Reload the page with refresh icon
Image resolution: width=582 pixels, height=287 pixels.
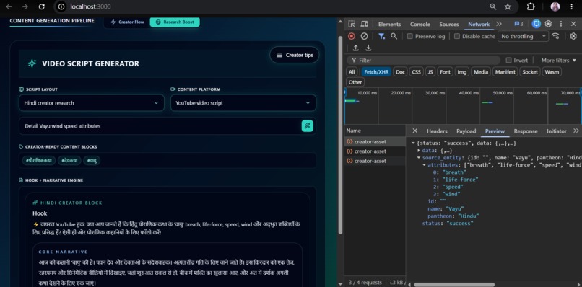point(42,6)
